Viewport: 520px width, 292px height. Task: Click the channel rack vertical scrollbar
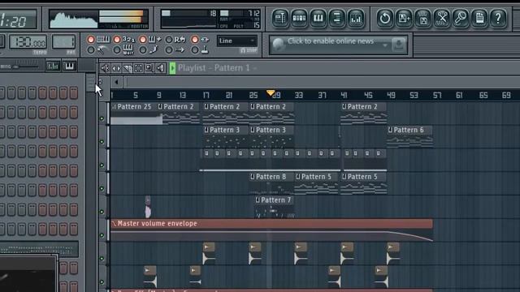(x=90, y=83)
